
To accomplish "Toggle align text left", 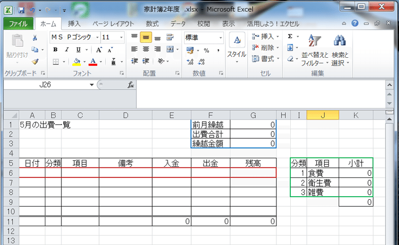I will point(134,49).
